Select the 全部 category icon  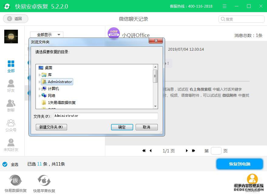(11, 66)
